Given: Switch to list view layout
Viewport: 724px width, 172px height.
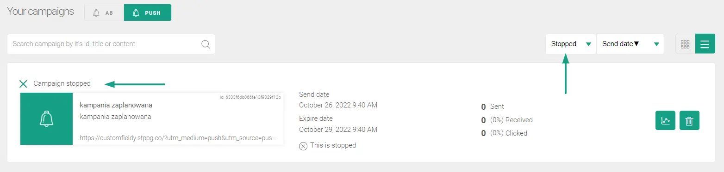Looking at the screenshot, I should point(705,44).
